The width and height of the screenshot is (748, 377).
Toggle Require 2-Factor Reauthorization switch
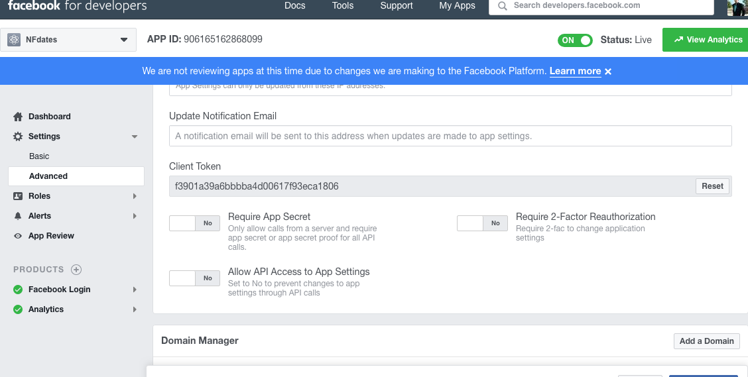482,223
